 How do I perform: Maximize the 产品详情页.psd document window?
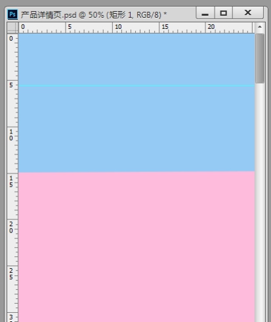click(x=223, y=12)
